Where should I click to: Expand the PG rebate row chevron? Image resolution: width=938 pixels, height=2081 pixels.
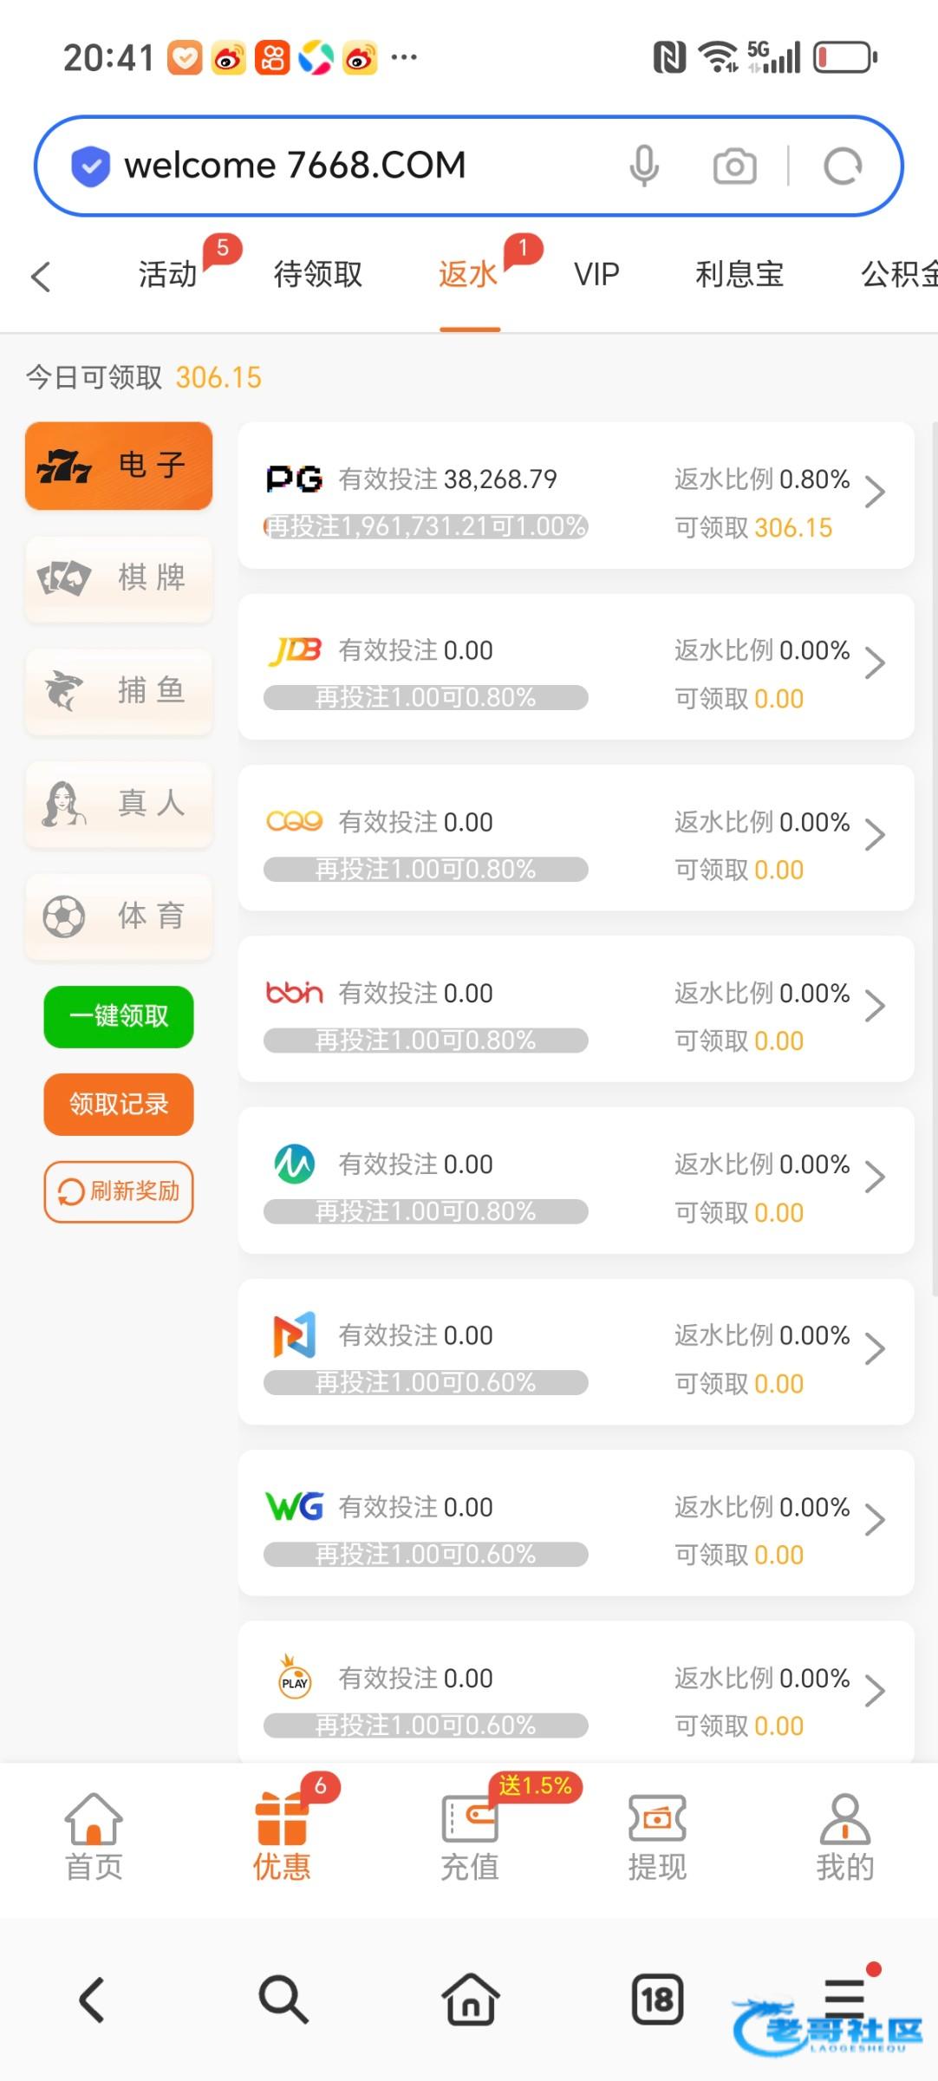(x=875, y=493)
